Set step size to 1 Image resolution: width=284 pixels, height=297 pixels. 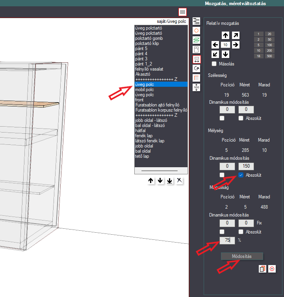click(x=258, y=34)
